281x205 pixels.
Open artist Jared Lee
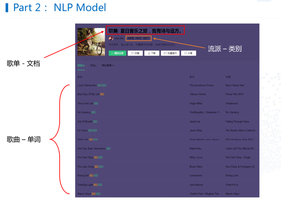coord(195,122)
